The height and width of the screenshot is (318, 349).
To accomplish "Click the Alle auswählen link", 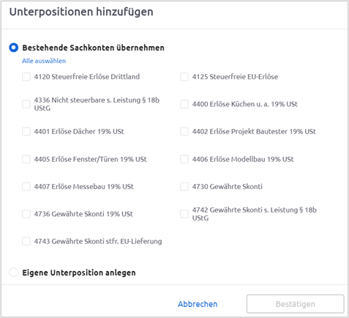I will tap(44, 61).
